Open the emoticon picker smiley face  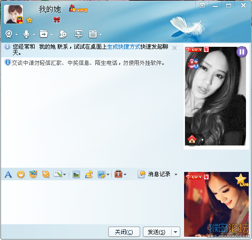(21, 174)
